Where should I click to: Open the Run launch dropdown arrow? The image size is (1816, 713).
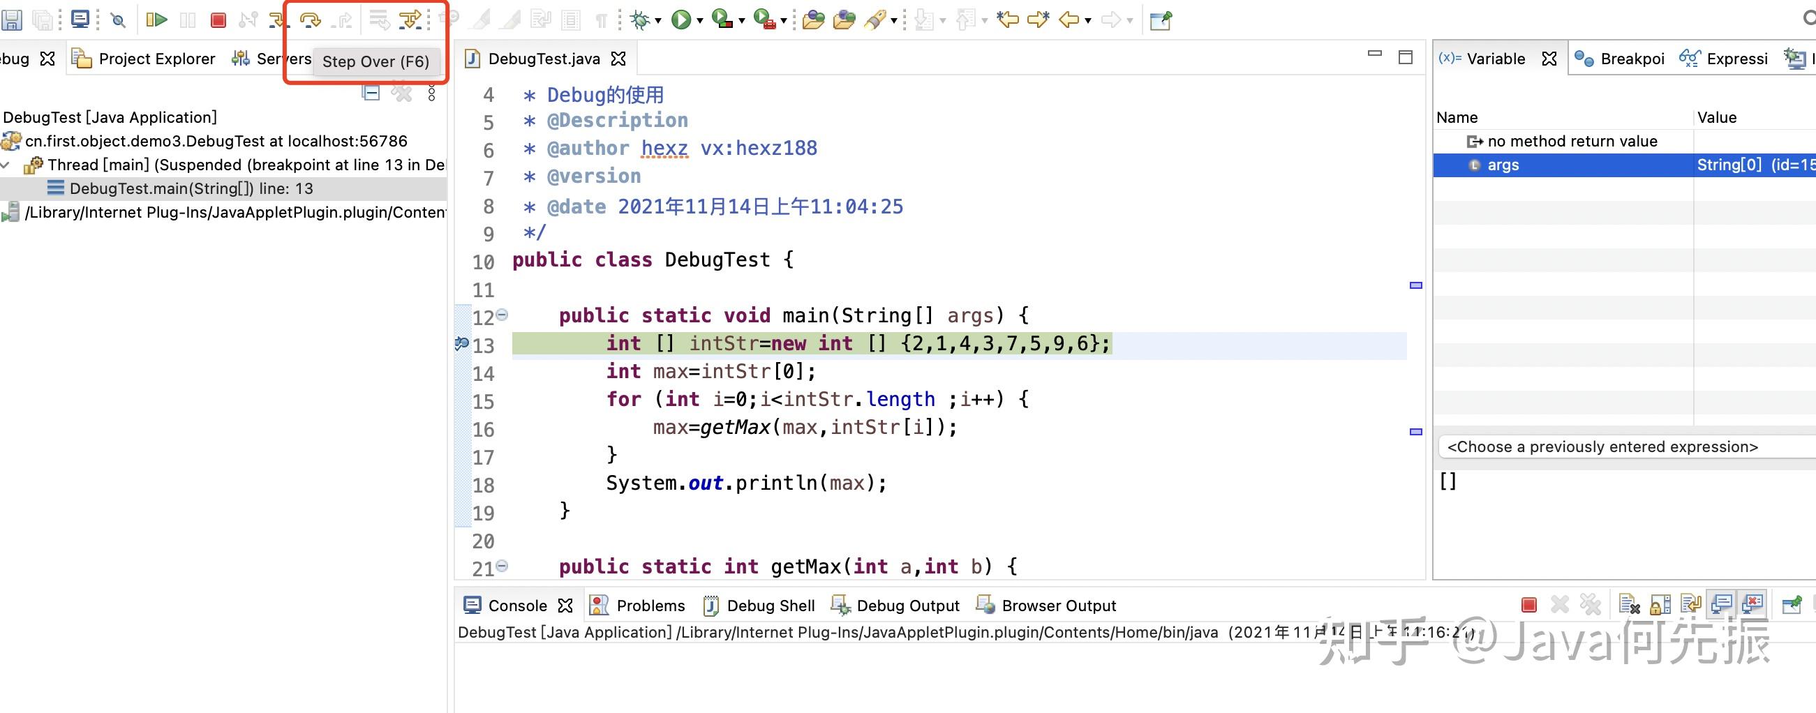pyautogui.click(x=700, y=20)
